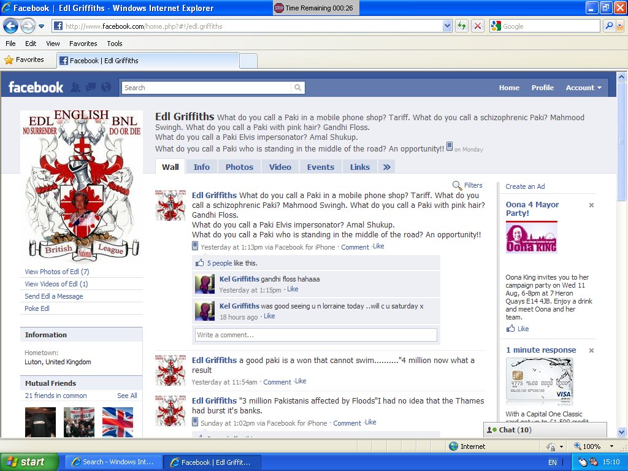Click See All mutual friends link
Screen dimensions: 628x471
click(x=127, y=396)
